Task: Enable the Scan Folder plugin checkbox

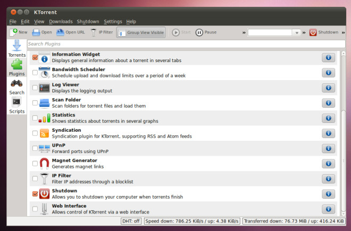Action: tap(35, 103)
